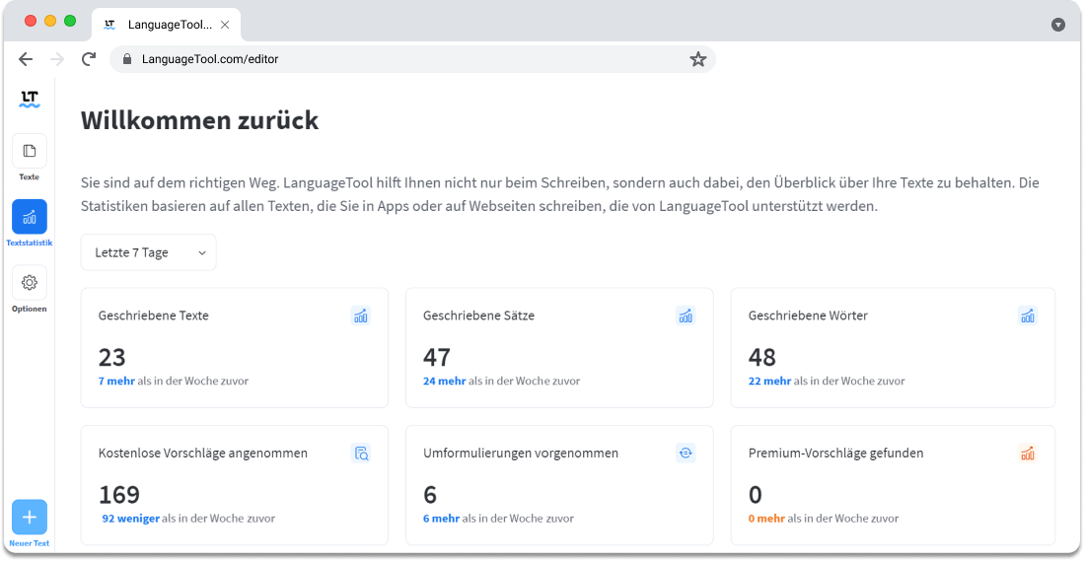
Task: Go back with browser back arrow
Action: (x=26, y=59)
